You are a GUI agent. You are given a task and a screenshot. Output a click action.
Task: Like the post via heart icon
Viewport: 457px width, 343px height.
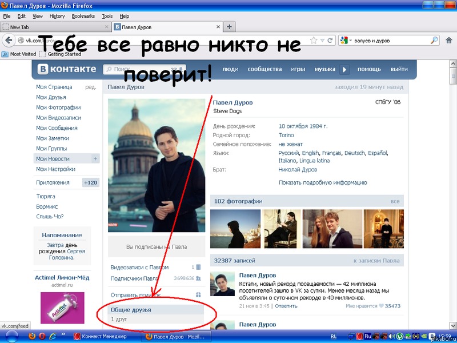[x=381, y=306]
